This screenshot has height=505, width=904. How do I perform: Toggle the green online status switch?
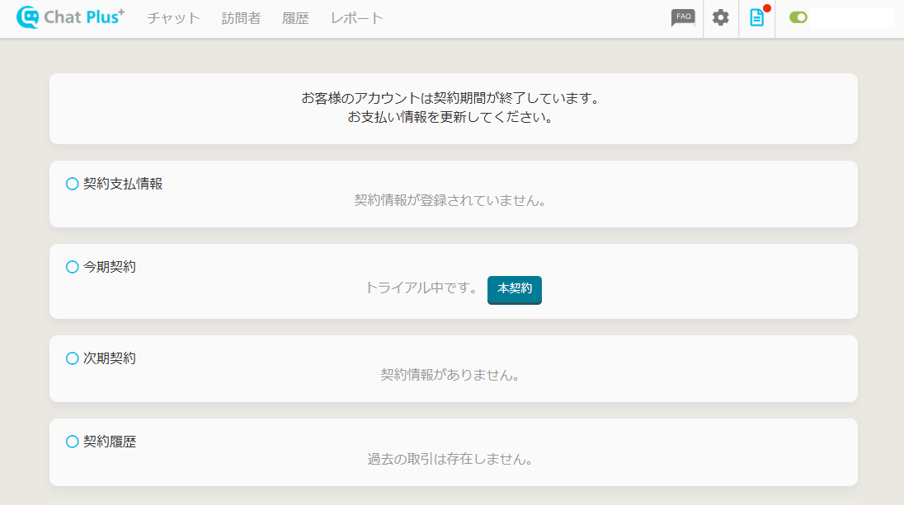click(798, 17)
